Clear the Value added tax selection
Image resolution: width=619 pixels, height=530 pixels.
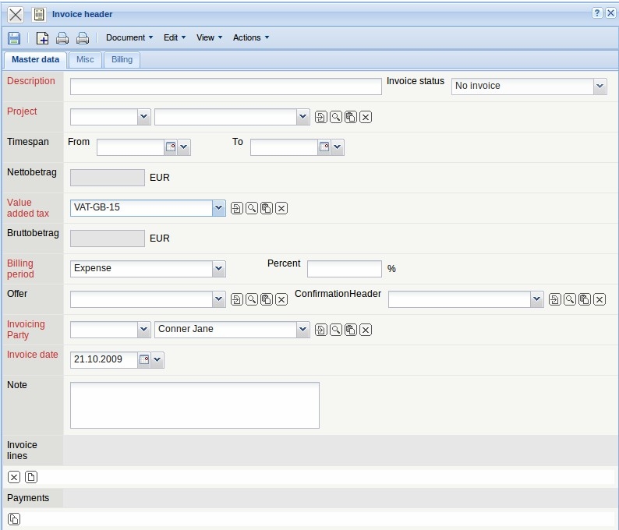[x=282, y=208]
